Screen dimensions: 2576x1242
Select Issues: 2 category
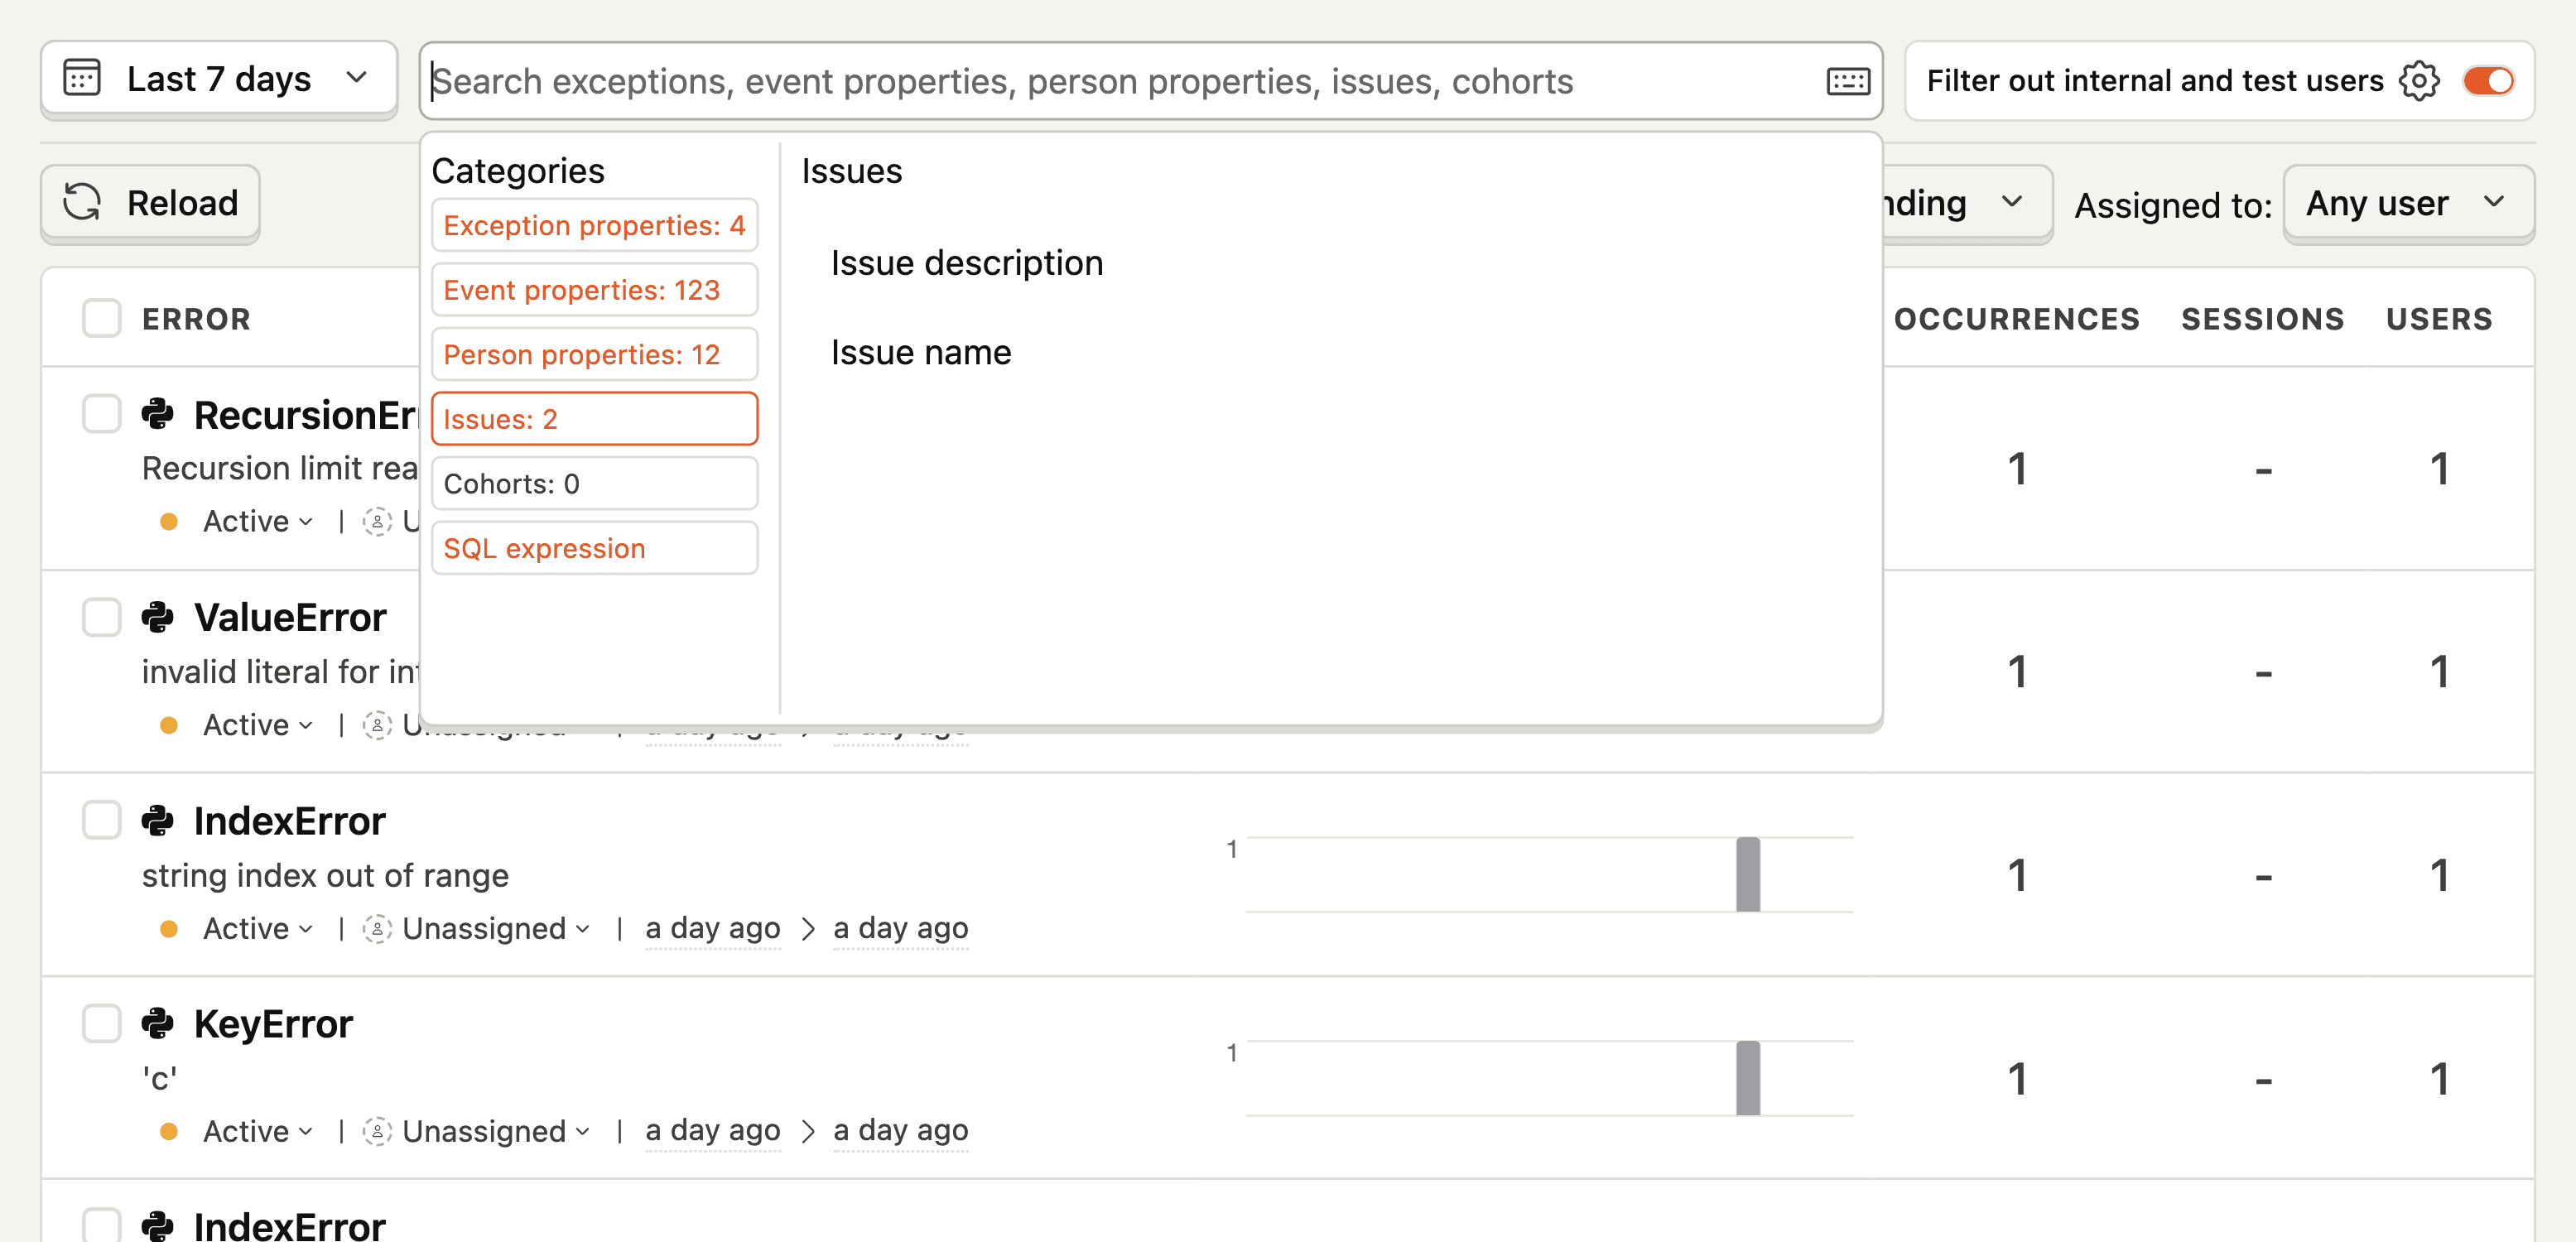pyautogui.click(x=594, y=419)
